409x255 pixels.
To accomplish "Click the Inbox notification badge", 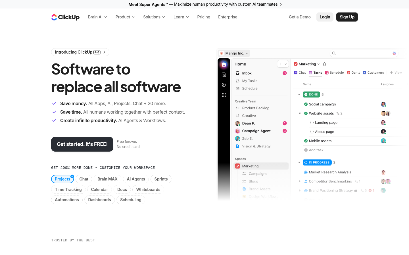I will [285, 73].
